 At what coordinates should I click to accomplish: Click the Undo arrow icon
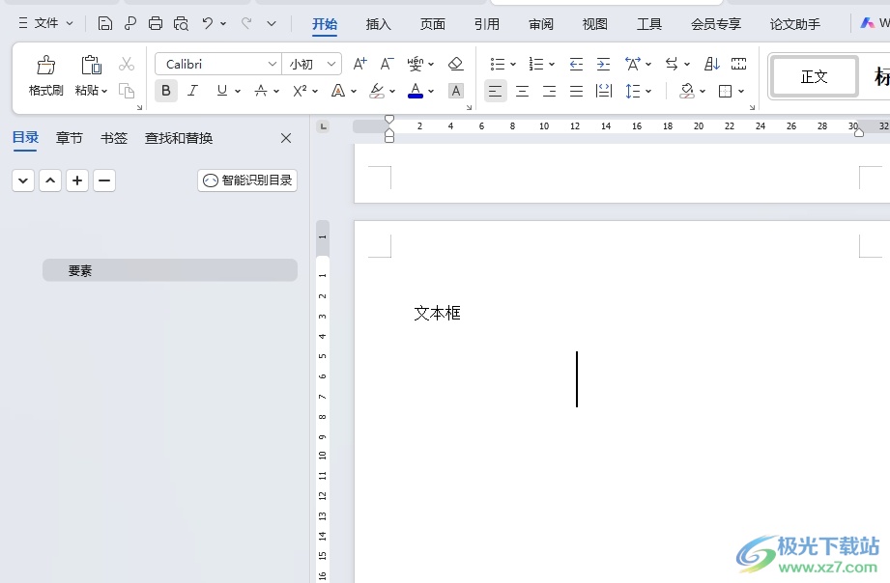207,23
